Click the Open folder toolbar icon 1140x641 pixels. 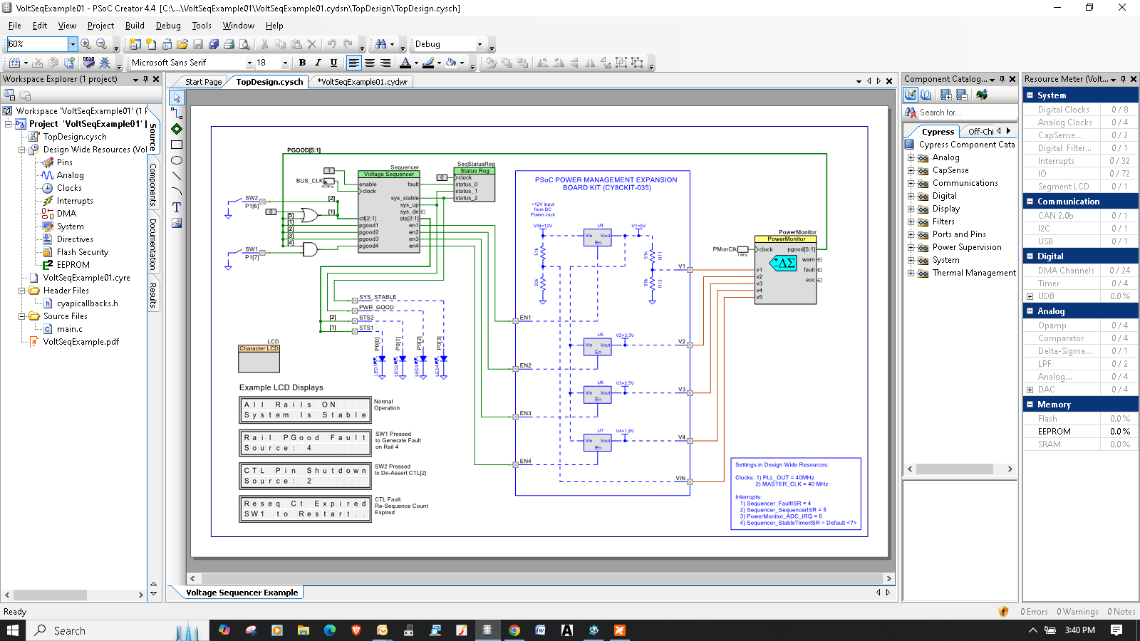(182, 44)
